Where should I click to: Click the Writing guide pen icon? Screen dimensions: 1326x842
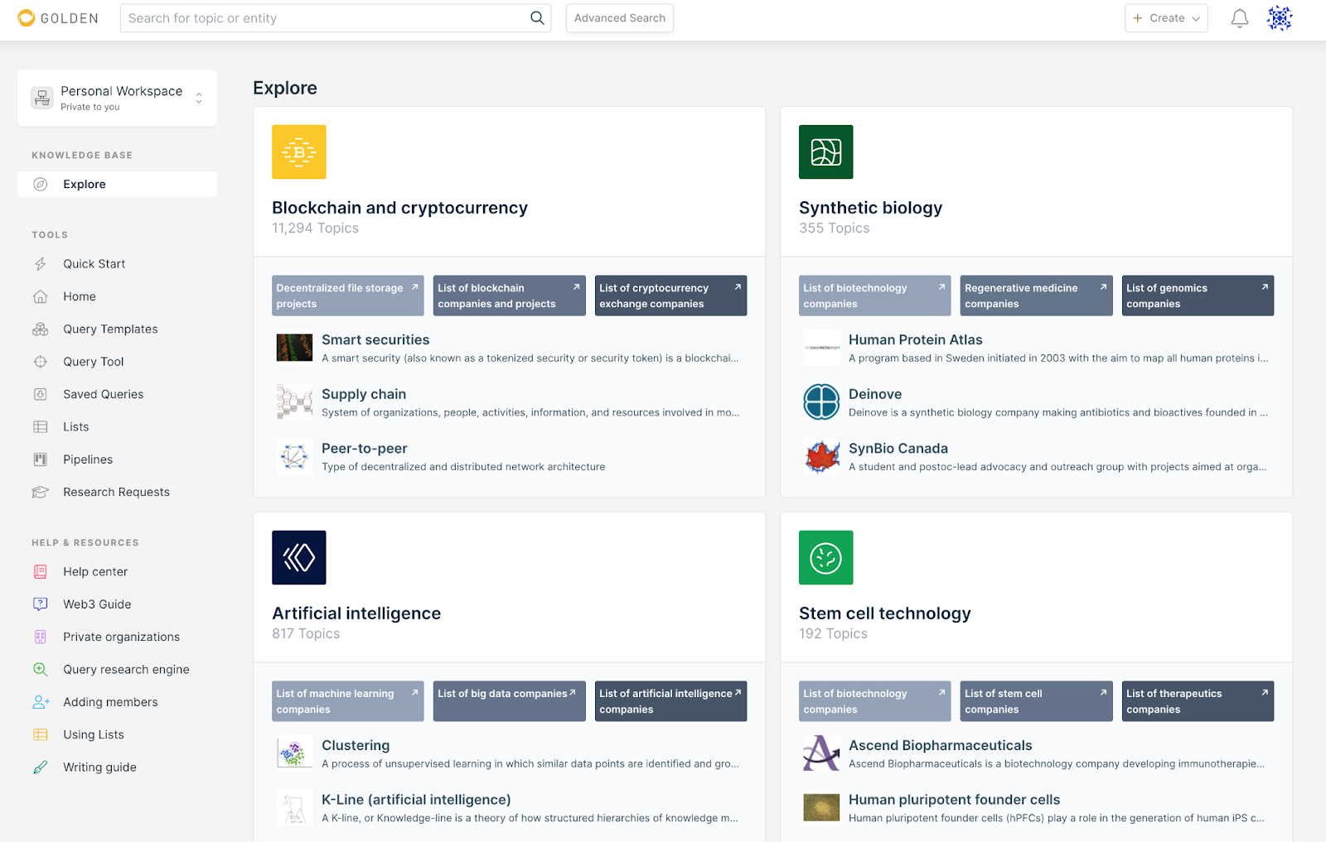point(40,767)
